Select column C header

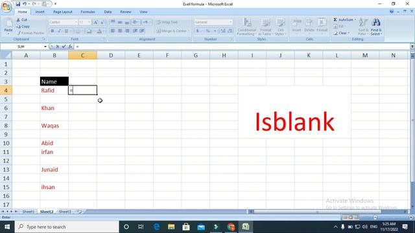(x=82, y=55)
